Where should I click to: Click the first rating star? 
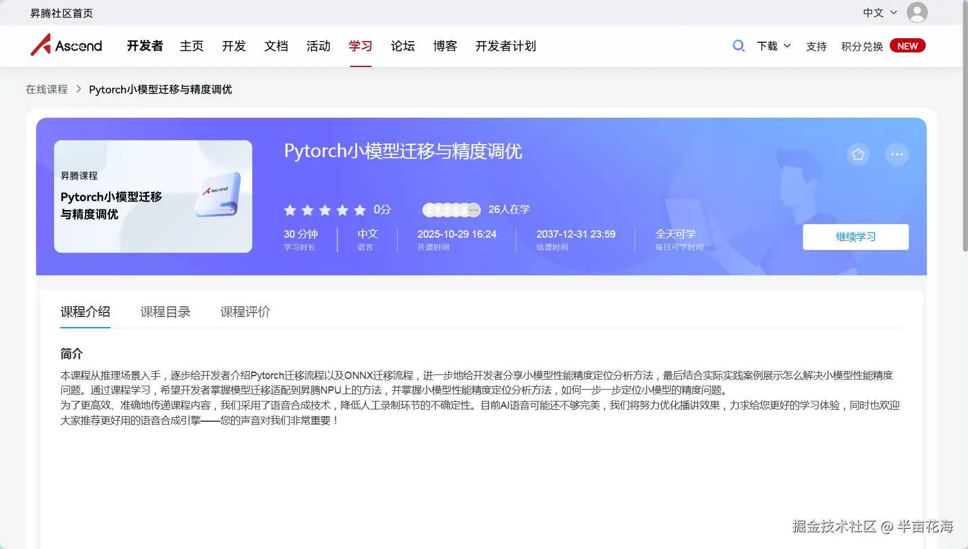click(290, 210)
